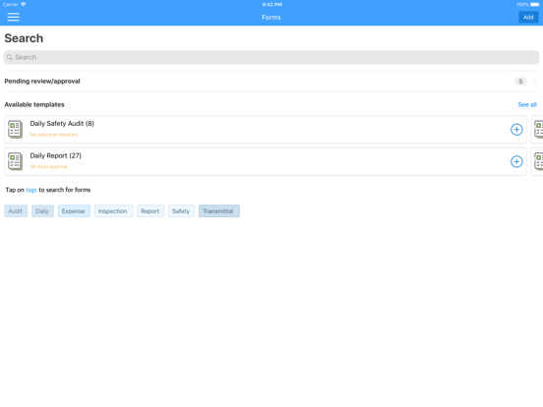Click the Wi-Fi status icon

pyautogui.click(x=24, y=5)
